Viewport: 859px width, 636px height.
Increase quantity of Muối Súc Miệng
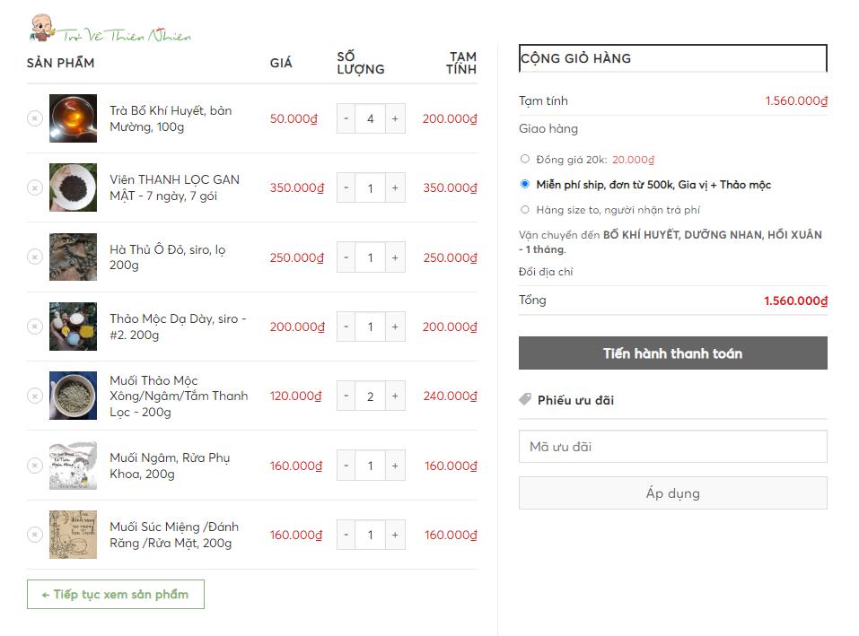395,535
